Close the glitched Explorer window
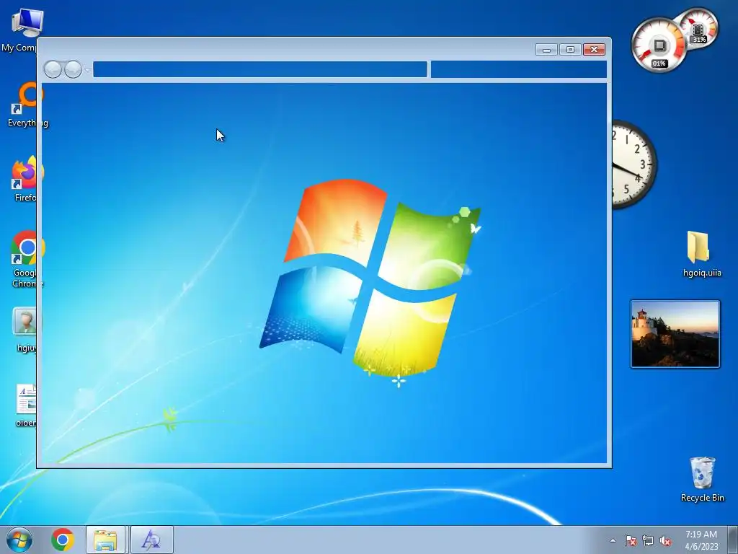Viewport: 738px width, 554px height. (594, 50)
